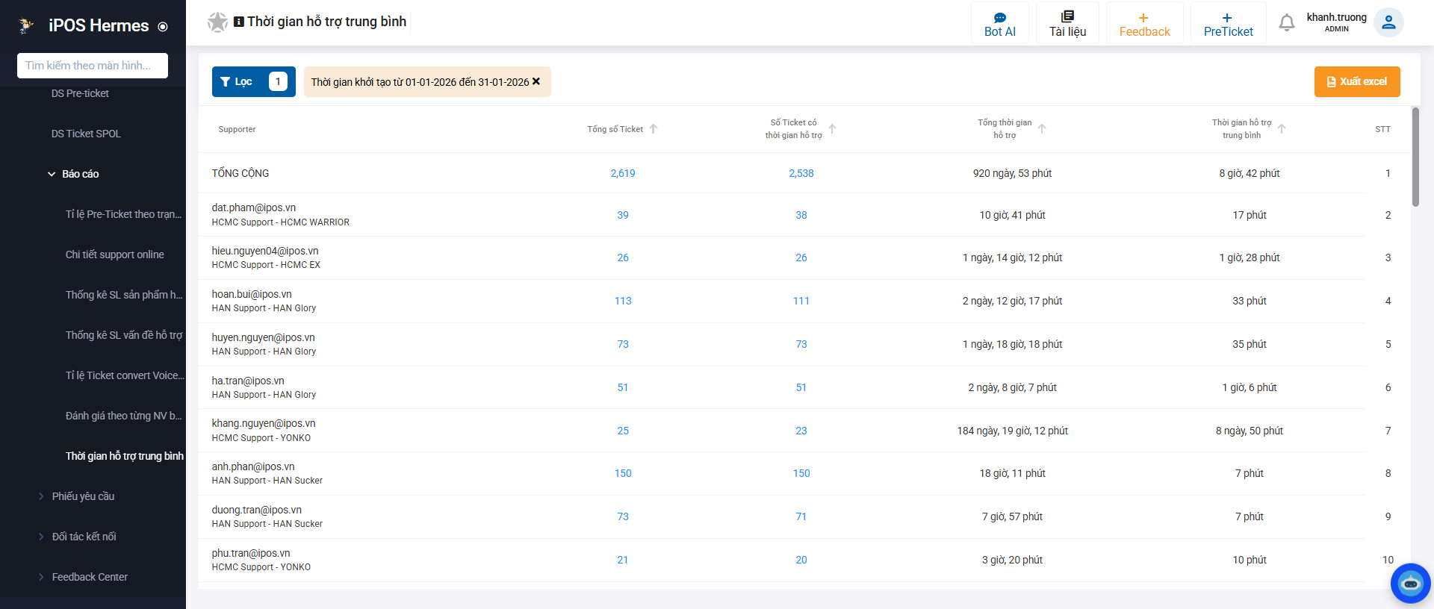1434x609 pixels.
Task: Open the notification bell
Action: pyautogui.click(x=1286, y=23)
